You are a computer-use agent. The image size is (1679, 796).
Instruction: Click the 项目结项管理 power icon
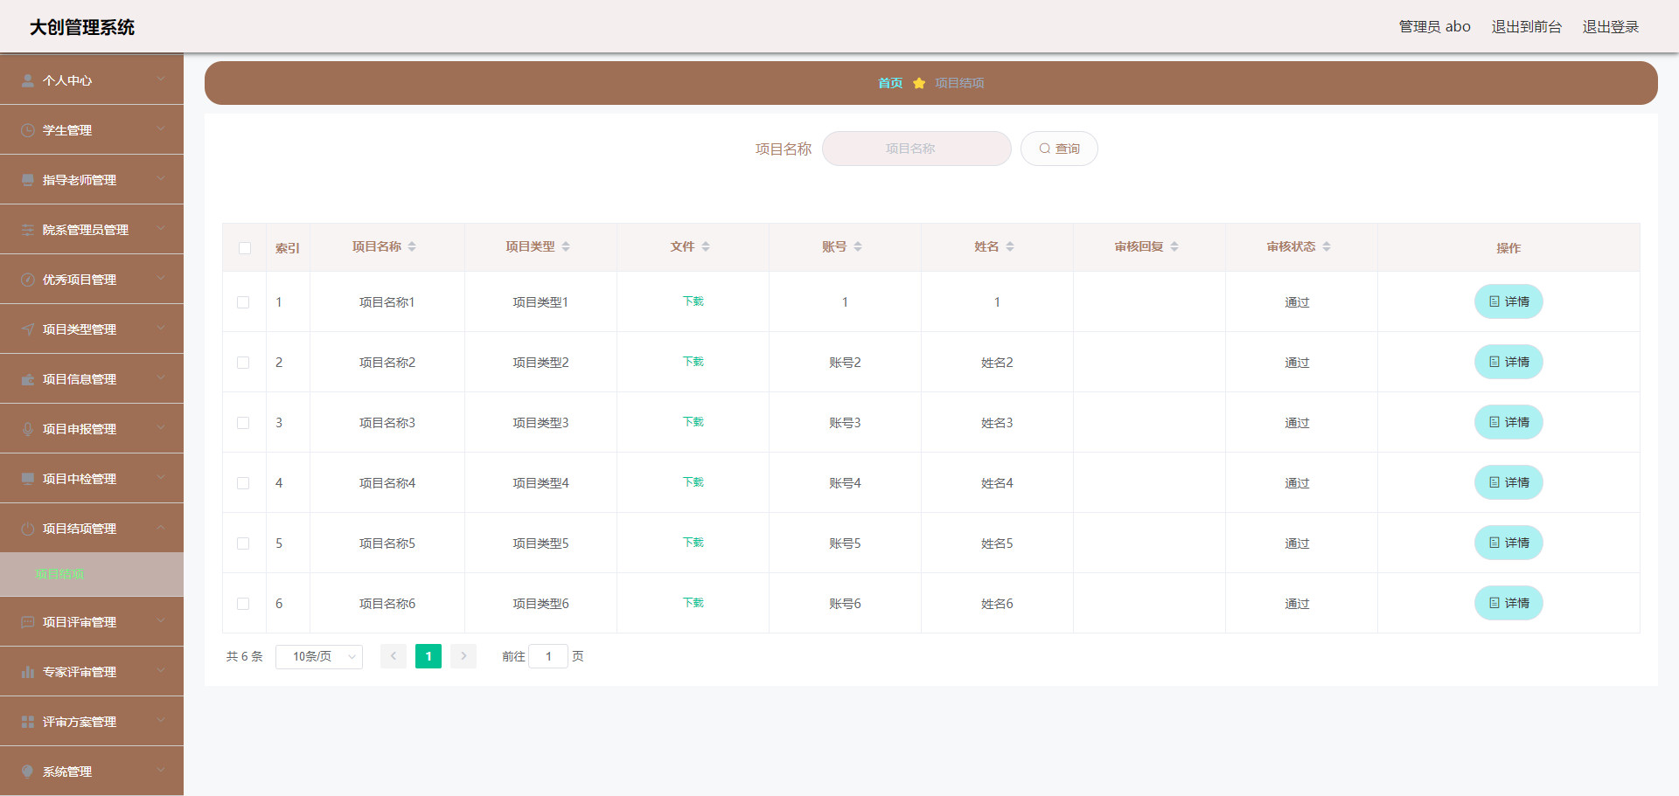(x=28, y=529)
